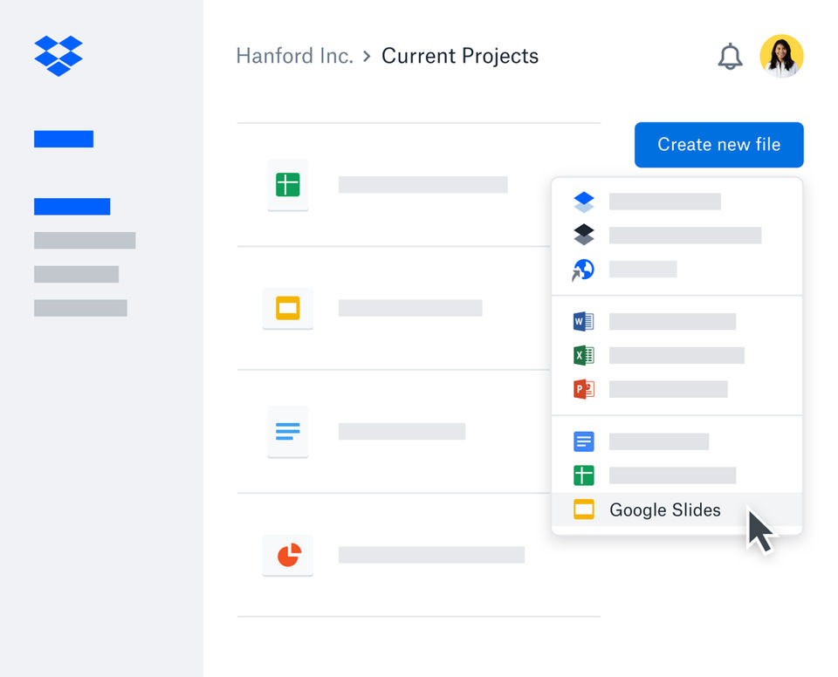Choose the Google Sheets entry in the menu
838x677 pixels.
[583, 475]
